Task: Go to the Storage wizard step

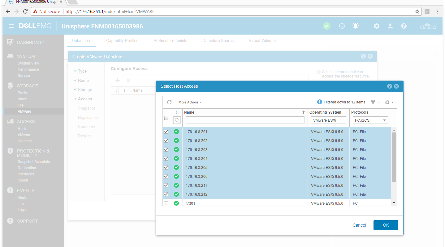Action: click(x=85, y=90)
